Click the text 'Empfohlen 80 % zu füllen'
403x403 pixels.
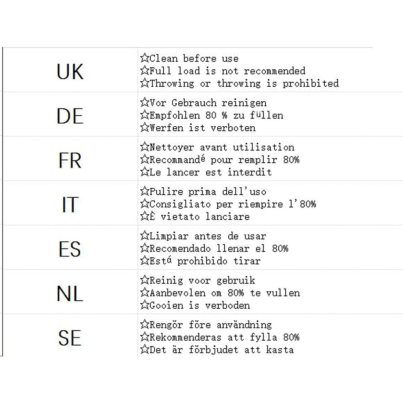pos(216,115)
